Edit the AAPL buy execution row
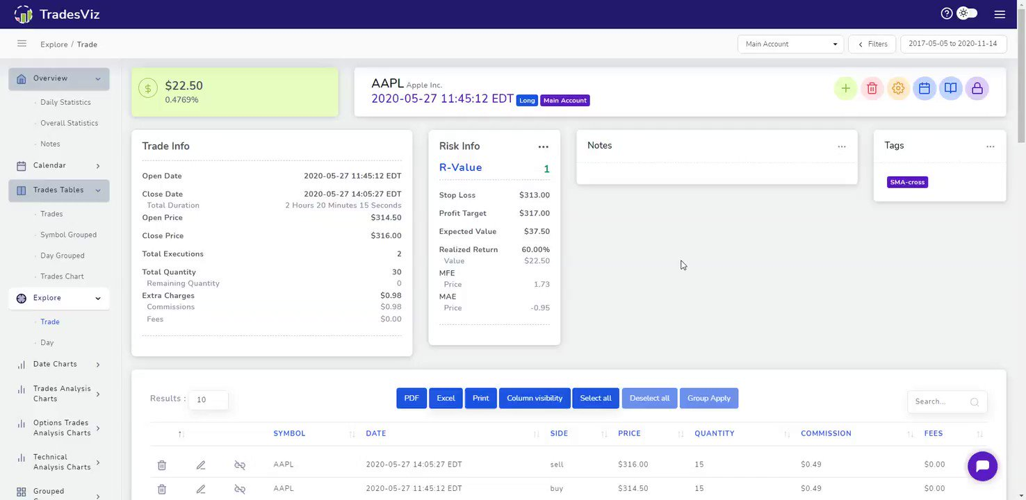1026x500 pixels. (x=201, y=489)
